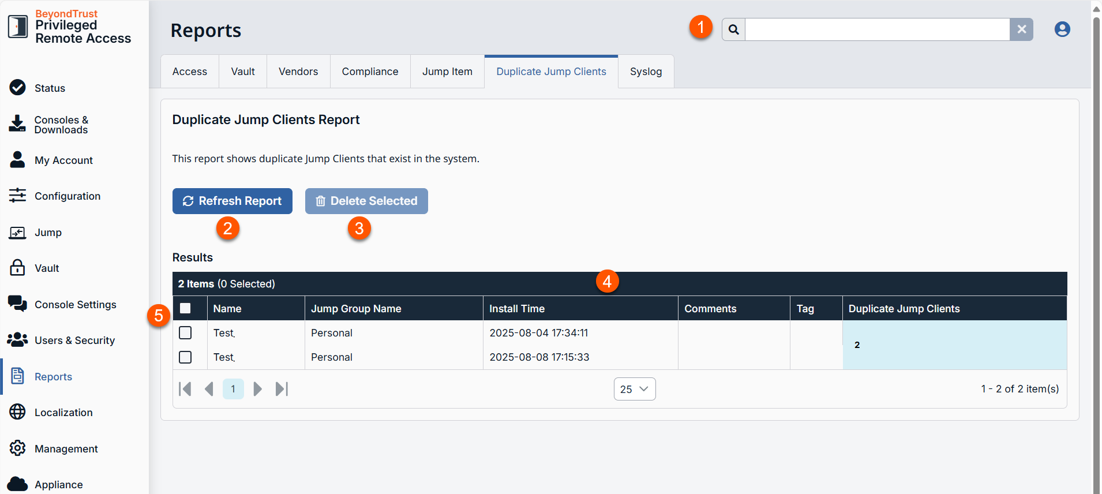Click the BeyondTrust door logo icon
The height and width of the screenshot is (494, 1102).
(x=18, y=26)
